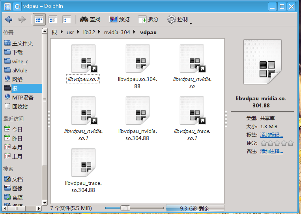Click vdpau in the breadcrumb path

pos(148,32)
